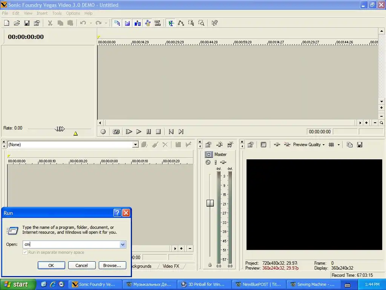Open the Tools menu
The height and width of the screenshot is (290, 386).
click(57, 13)
